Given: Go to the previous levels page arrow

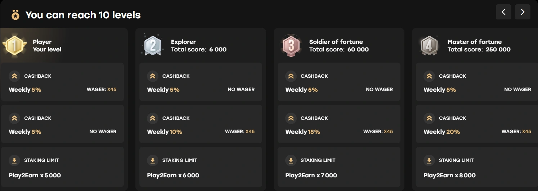Looking at the screenshot, I should (503, 12).
